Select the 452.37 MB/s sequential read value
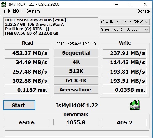153x138 pixels. 27,53
